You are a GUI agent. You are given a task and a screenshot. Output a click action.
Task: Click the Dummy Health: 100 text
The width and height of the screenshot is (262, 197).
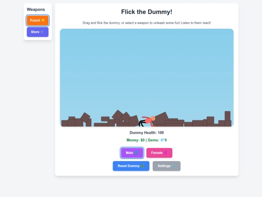147,133
